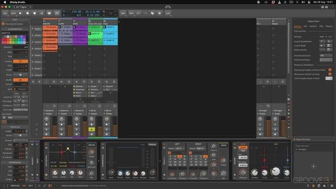
Task: Open Main Launch Quantization dropdown in Project Panel
Action: (x=322, y=41)
